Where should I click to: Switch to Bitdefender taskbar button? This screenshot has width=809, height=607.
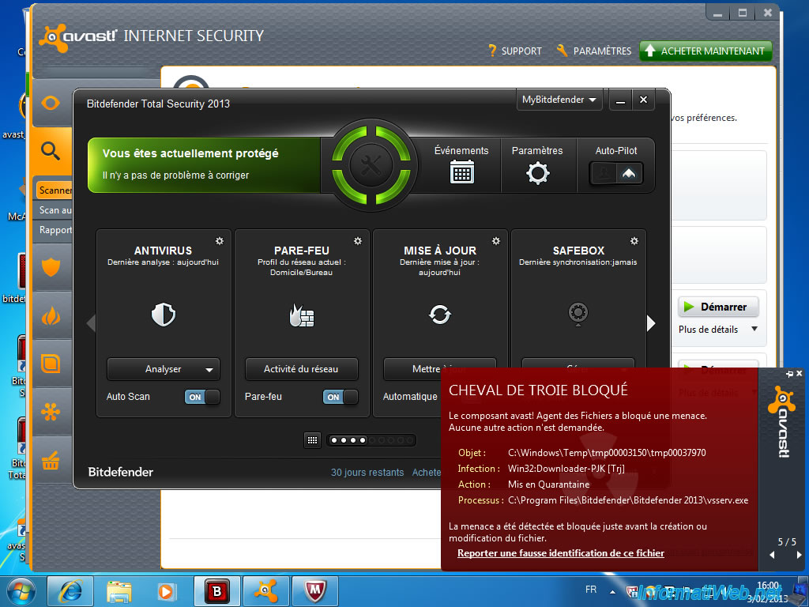point(216,591)
